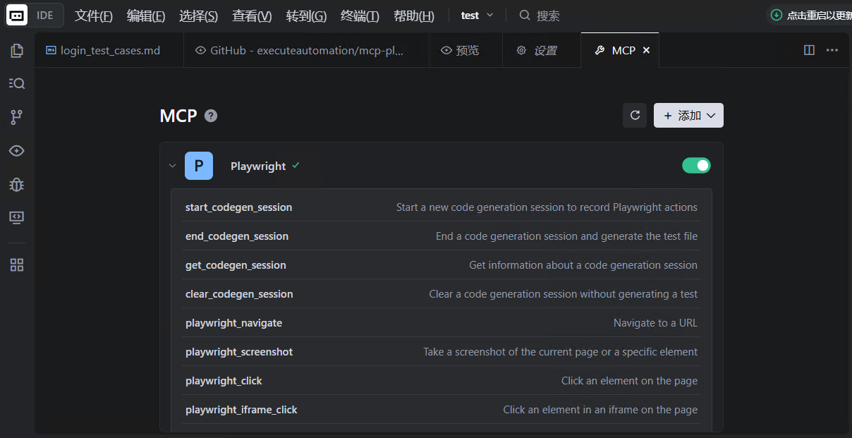Click the search magnifier icon in title bar
The width and height of the screenshot is (852, 438).
pos(525,15)
